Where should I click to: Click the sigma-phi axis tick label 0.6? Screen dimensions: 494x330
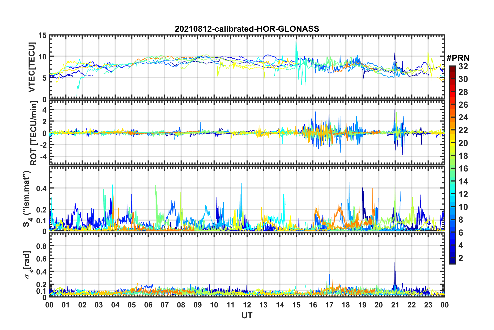tap(42, 259)
